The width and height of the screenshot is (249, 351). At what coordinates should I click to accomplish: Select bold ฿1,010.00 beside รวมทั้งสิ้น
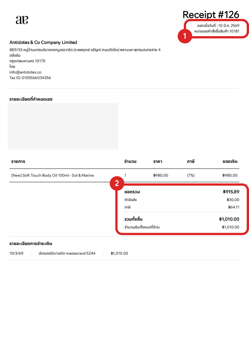(x=229, y=219)
